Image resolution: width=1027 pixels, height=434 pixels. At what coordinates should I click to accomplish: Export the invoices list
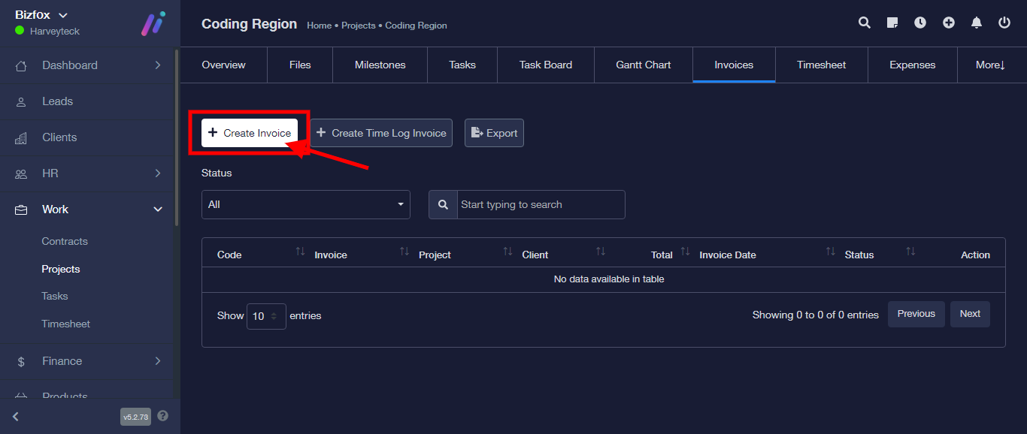(x=494, y=133)
